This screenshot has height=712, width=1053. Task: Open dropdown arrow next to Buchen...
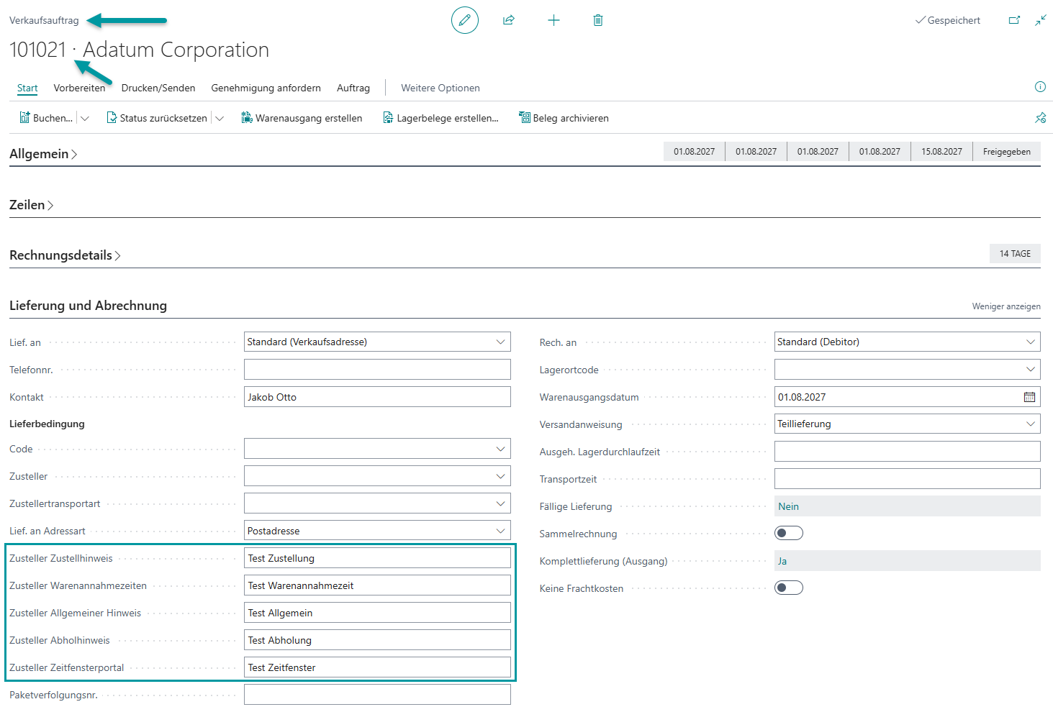click(x=85, y=118)
